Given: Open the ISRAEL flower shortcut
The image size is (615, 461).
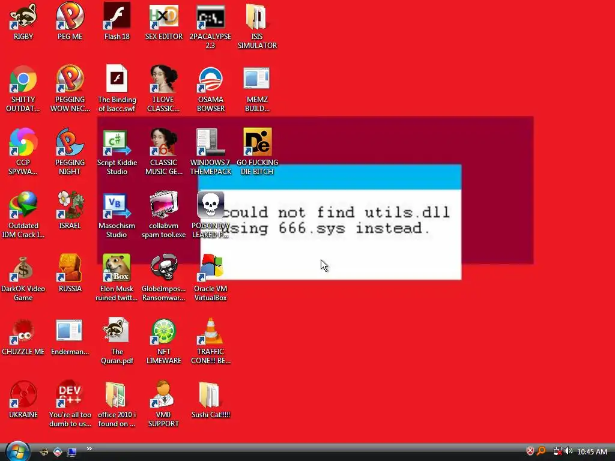Looking at the screenshot, I should pyautogui.click(x=70, y=205).
